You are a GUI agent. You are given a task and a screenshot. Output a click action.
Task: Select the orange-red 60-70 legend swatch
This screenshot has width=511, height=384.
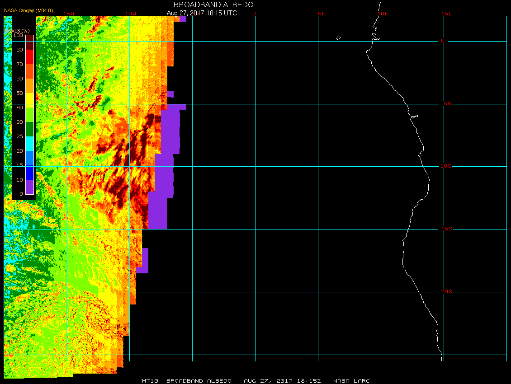tap(30, 71)
